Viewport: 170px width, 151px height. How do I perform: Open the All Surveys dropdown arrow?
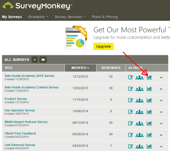[35, 60]
